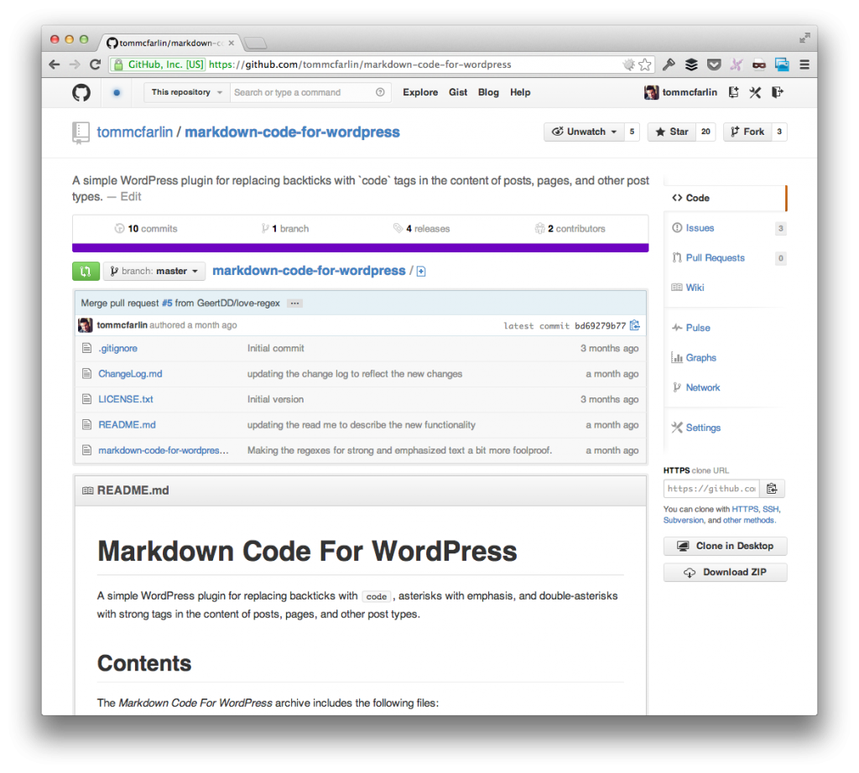Viewport: 859px width, 773px height.
Task: Create a new repository icon in header
Action: pos(733,92)
